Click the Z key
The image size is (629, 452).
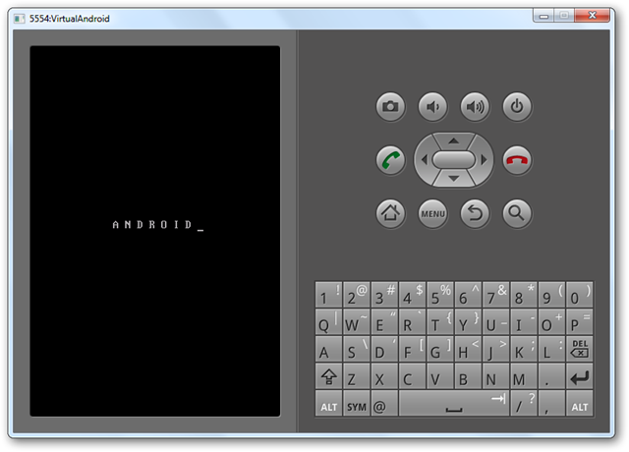[x=357, y=375]
